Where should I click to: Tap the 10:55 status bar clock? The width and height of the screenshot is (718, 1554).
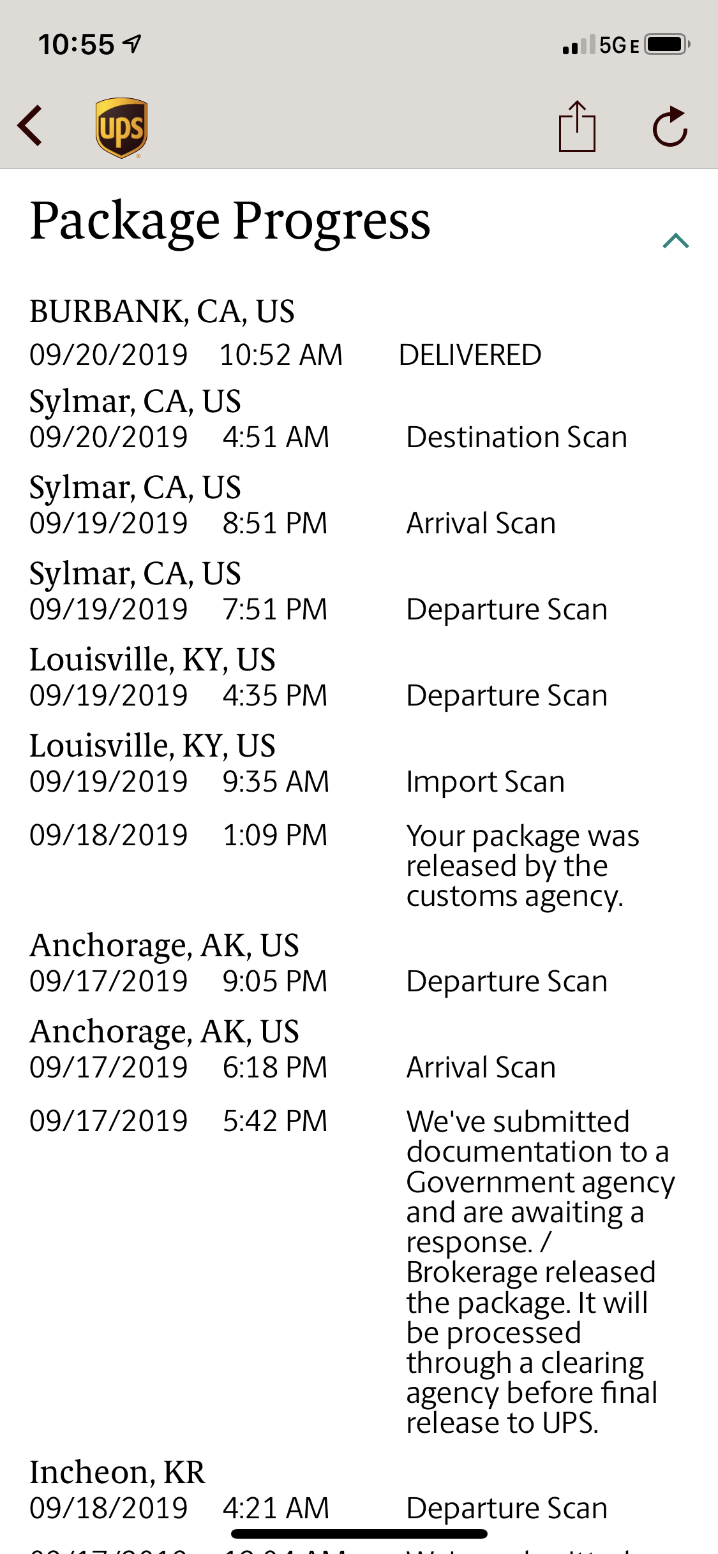(x=76, y=45)
